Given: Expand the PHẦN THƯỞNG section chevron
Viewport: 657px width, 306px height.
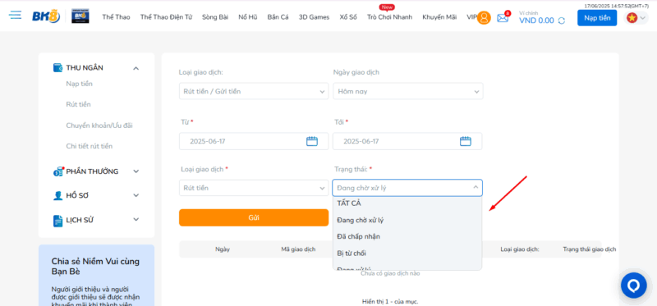Looking at the screenshot, I should click(x=136, y=171).
